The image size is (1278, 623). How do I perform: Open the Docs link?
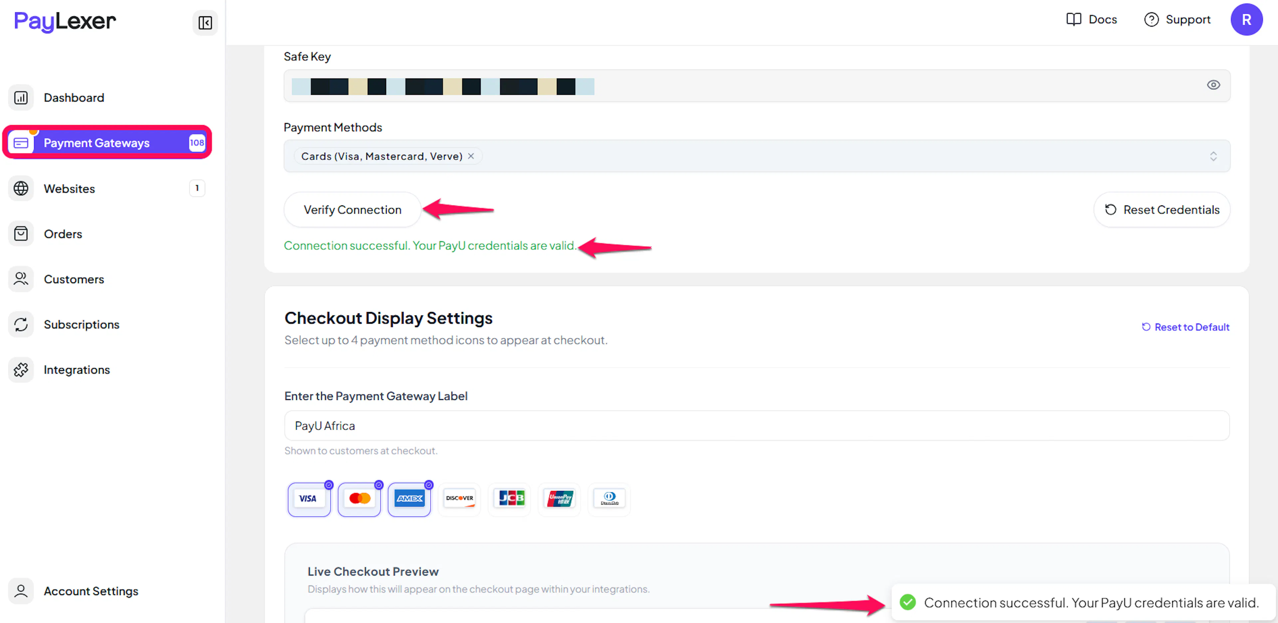point(1092,19)
